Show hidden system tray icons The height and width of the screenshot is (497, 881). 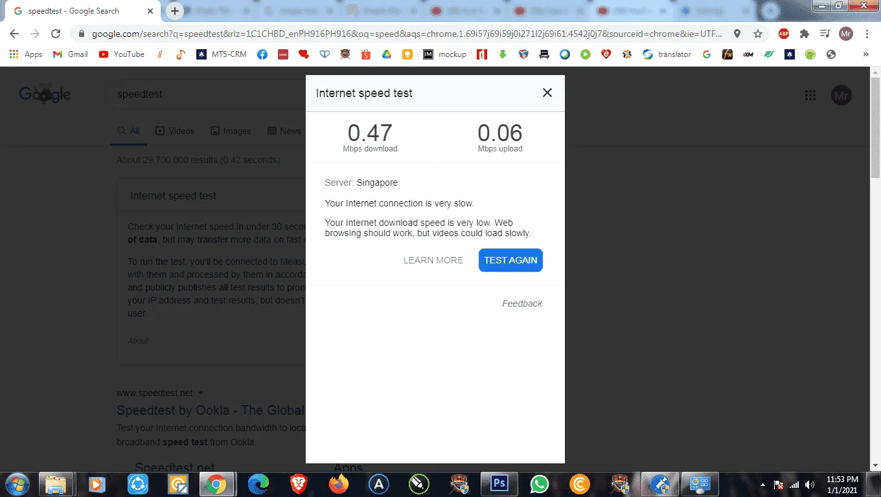point(762,485)
